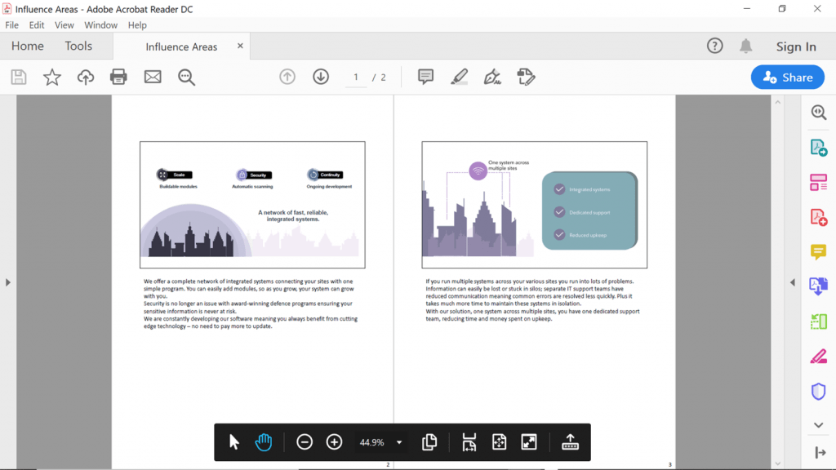The height and width of the screenshot is (470, 836).
Task: Open the Protect tool with the shield icon
Action: coord(818,392)
